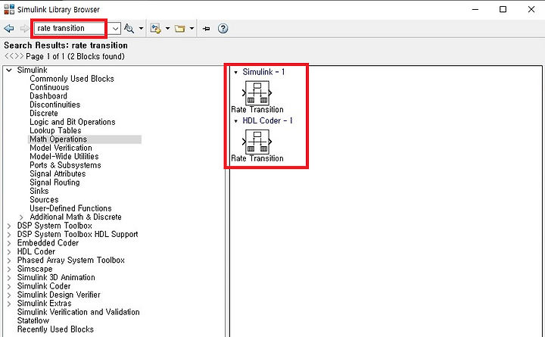Select Simulink Verification and Validation item
The height and width of the screenshot is (337, 545).
click(x=79, y=312)
